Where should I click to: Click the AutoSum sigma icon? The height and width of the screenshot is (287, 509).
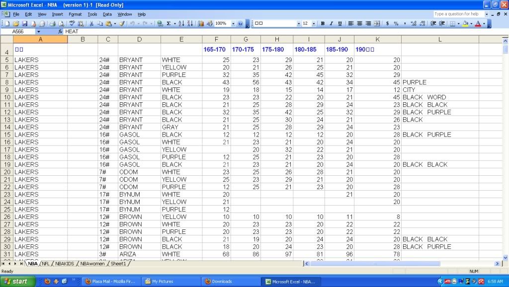169,23
